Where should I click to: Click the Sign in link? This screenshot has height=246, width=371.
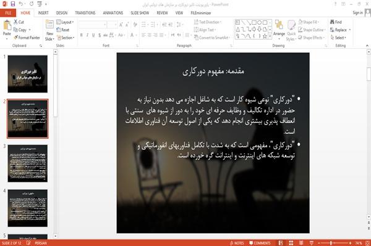(x=357, y=13)
